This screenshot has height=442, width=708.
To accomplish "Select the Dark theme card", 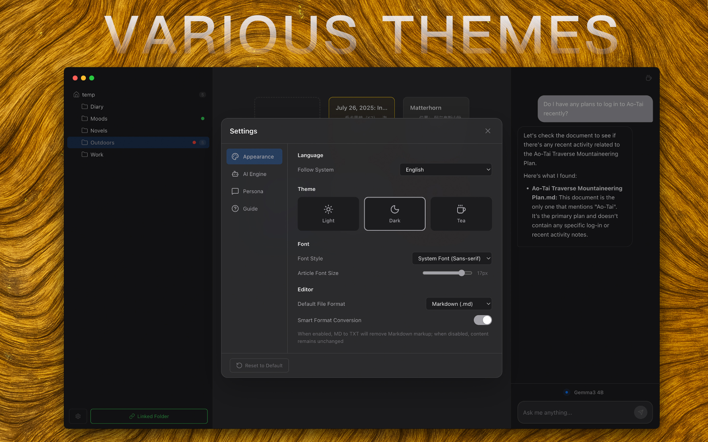I will point(395,214).
